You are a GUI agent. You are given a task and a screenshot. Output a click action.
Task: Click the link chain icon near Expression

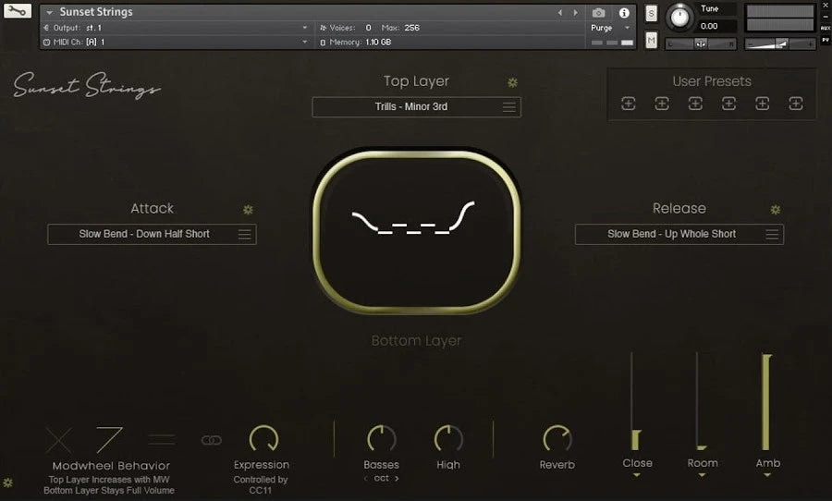pyautogui.click(x=212, y=440)
